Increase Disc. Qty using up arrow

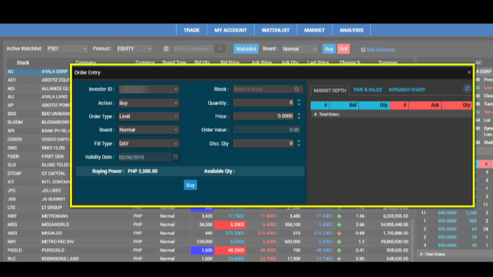point(299,142)
